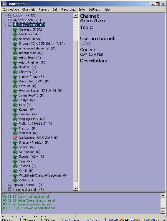Click the green status icon beside hammer
This screenshot has height=221, width=167.
click(15, 39)
